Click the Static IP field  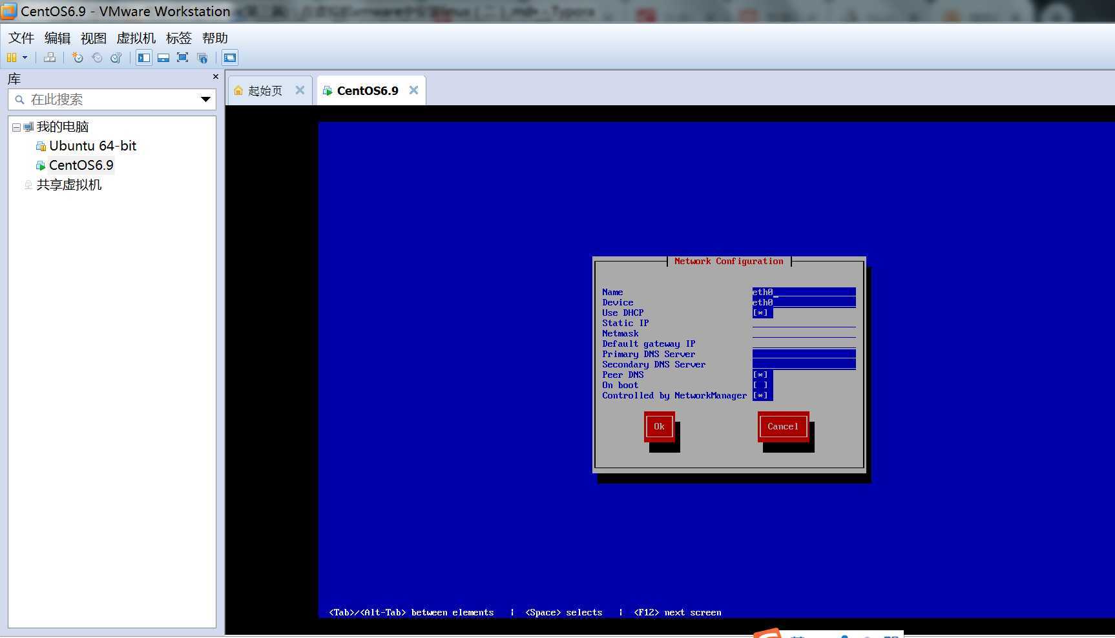(x=804, y=323)
